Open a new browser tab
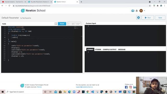Image resolution: width=167 pixels, height=94 pixels. [81, 2]
